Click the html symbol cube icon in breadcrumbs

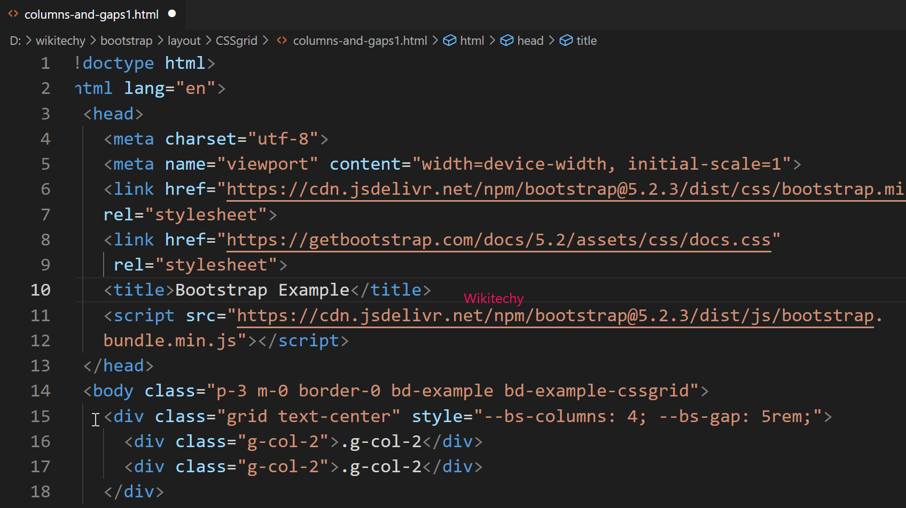click(449, 40)
